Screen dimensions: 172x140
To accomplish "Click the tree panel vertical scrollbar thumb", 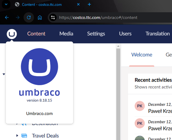I will point(118,94).
